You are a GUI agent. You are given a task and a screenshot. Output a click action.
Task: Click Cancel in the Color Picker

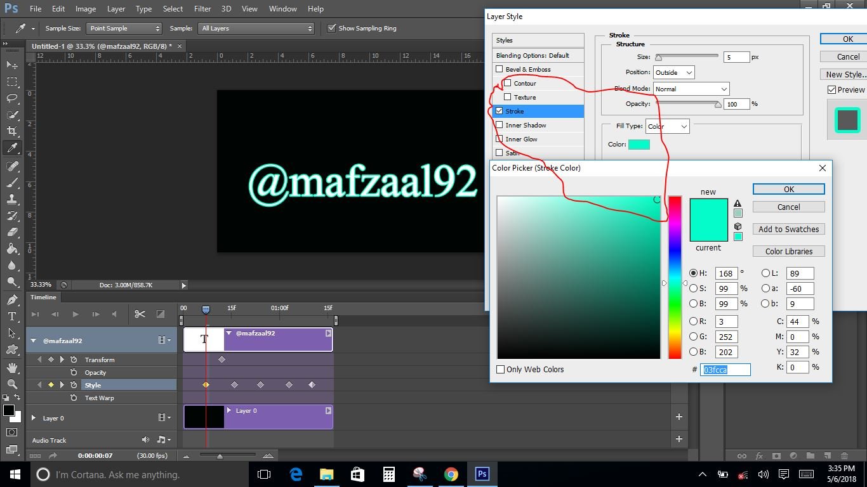pos(788,207)
